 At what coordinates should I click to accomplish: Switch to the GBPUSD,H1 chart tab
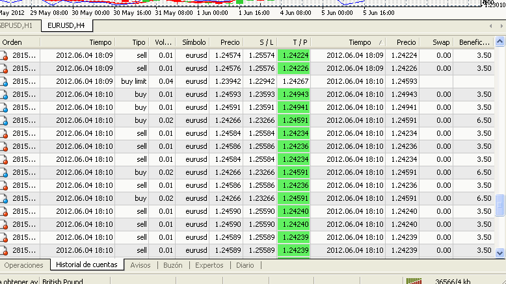click(18, 25)
